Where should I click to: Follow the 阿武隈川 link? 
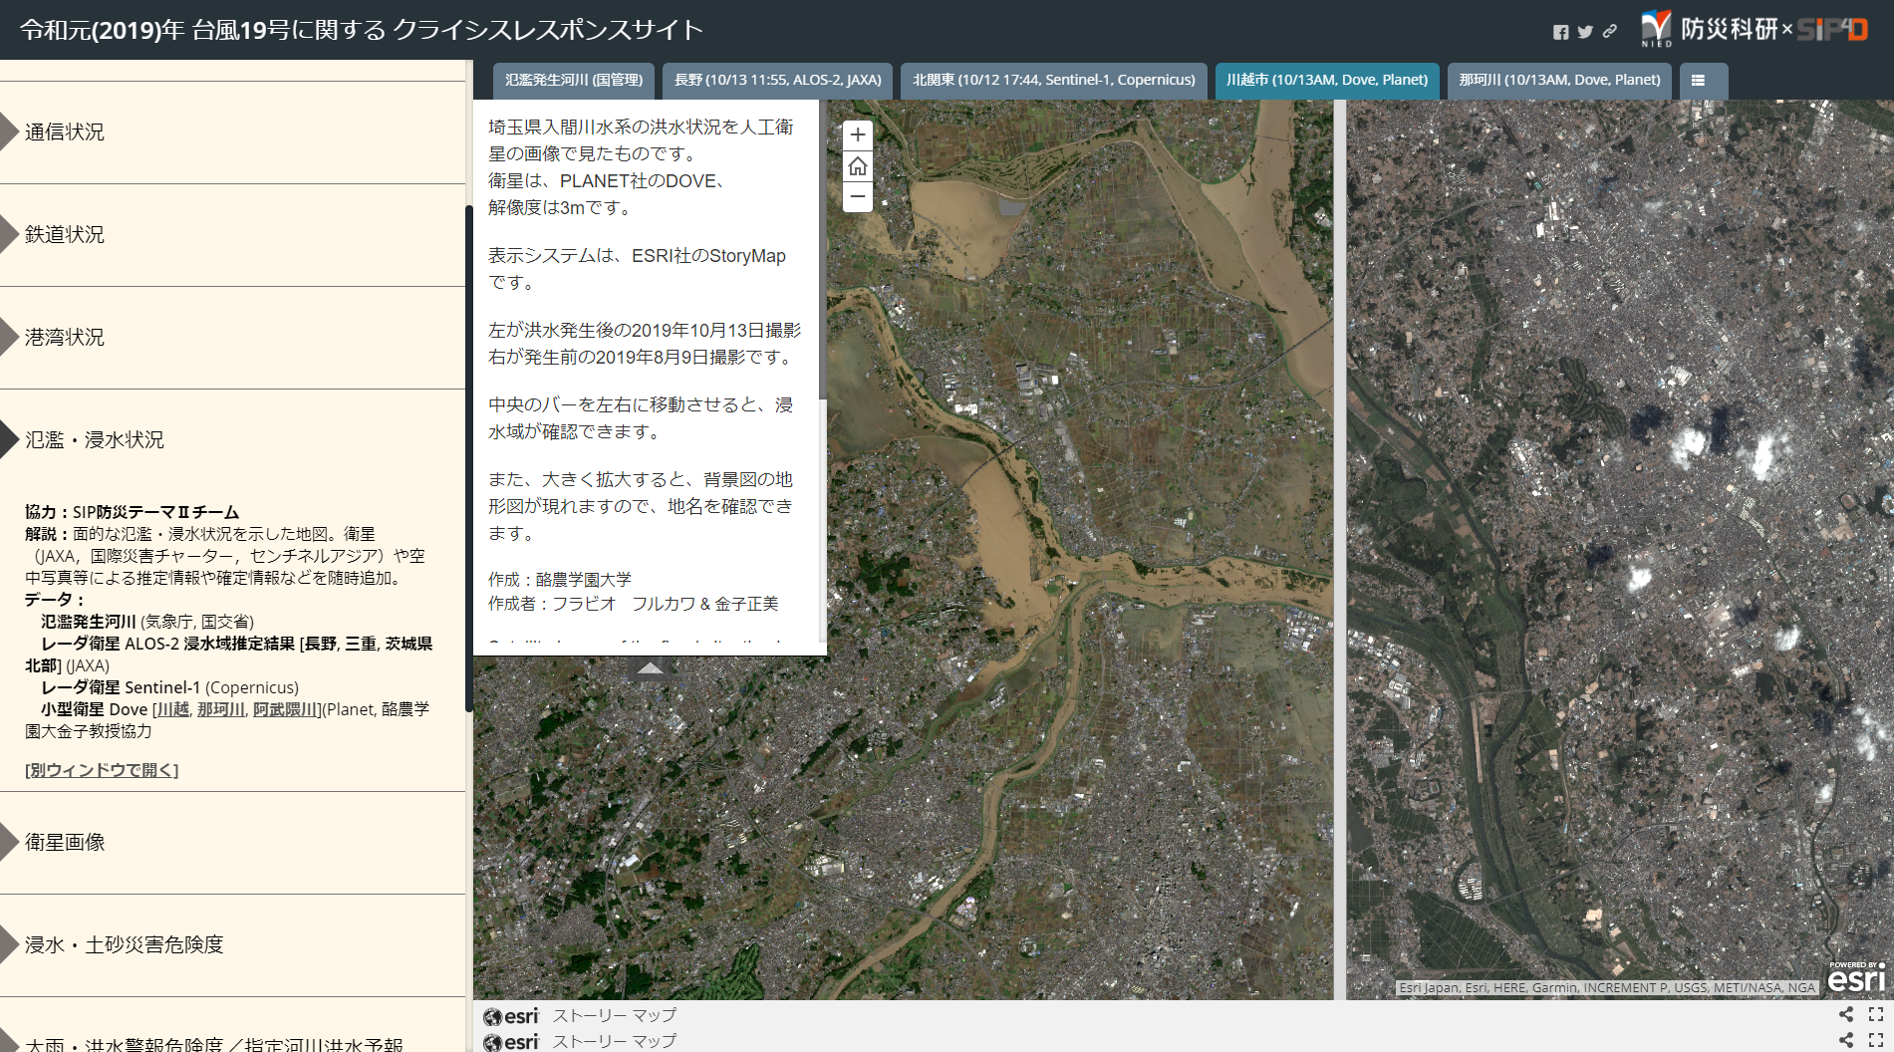click(285, 709)
